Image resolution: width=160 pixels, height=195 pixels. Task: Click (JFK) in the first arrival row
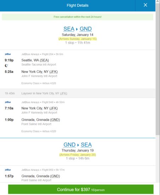tap(53, 72)
